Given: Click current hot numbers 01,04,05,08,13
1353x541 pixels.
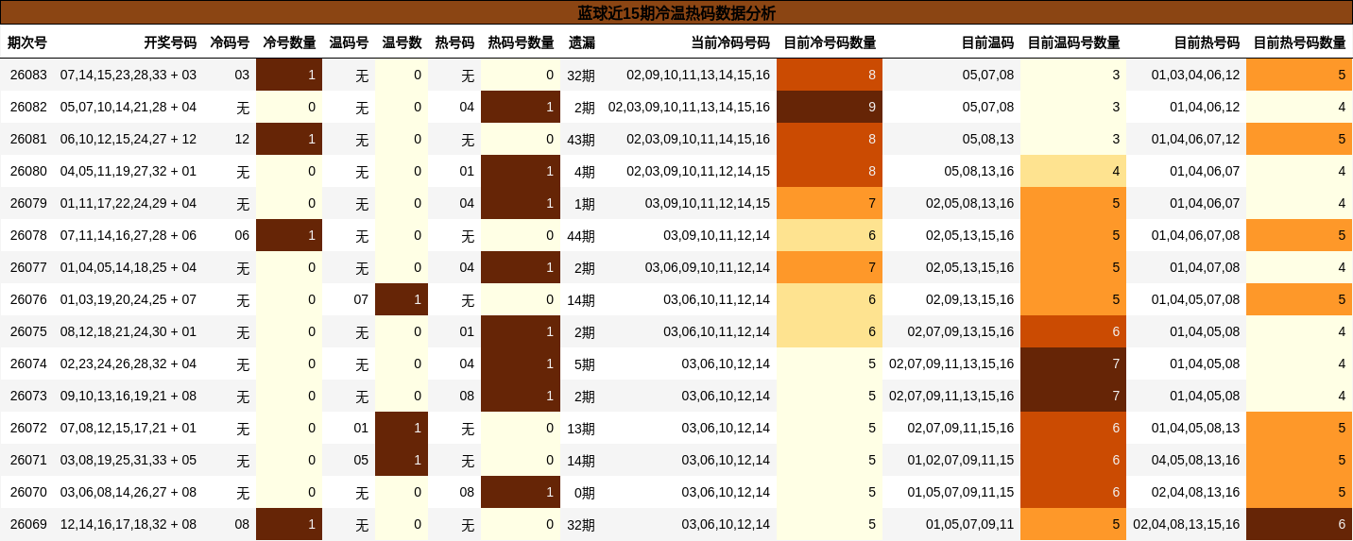Looking at the screenshot, I should [1195, 428].
